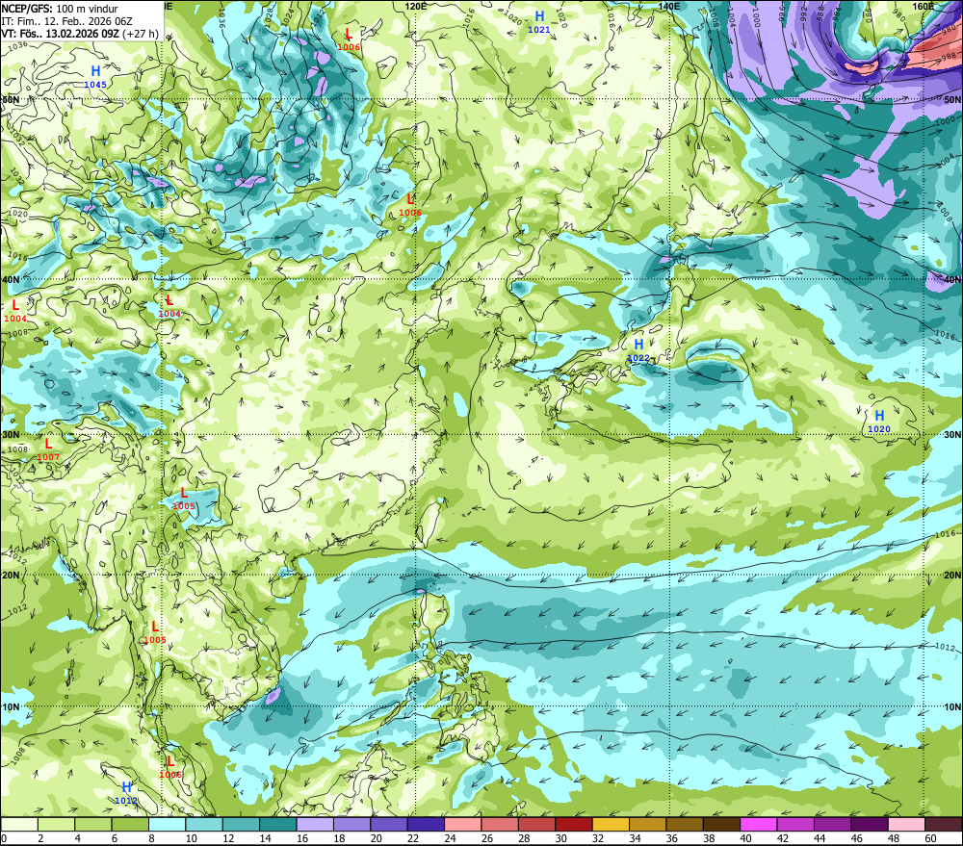Click the H 1022 high over Japan

point(638,349)
